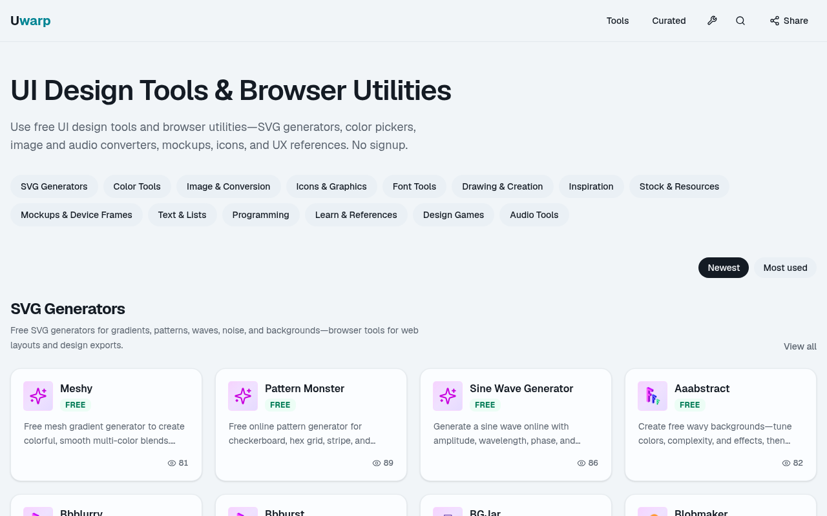Click the Pattern Monster sparkle icon

[243, 396]
